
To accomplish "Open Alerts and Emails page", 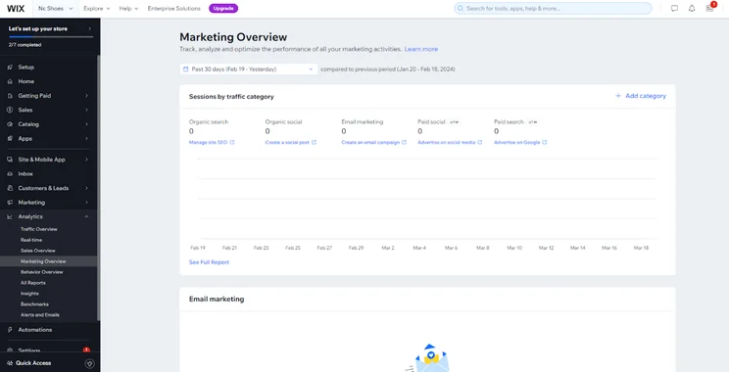I will [x=40, y=315].
